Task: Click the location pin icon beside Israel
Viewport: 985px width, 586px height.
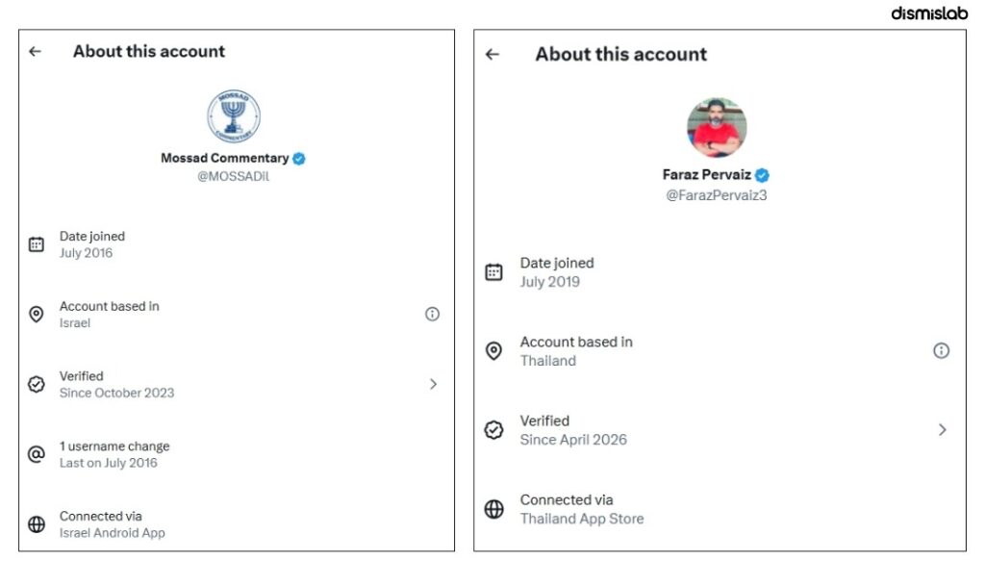Action: (37, 314)
